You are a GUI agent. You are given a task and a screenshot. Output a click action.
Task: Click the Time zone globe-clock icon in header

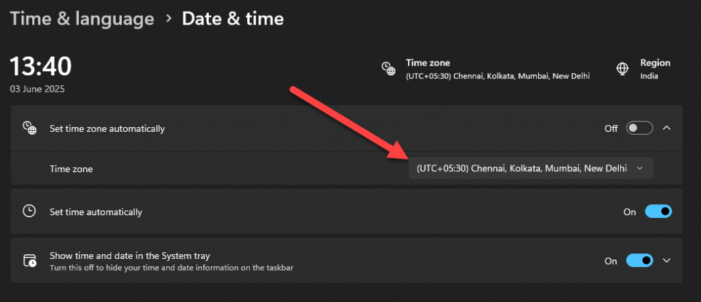pos(388,69)
